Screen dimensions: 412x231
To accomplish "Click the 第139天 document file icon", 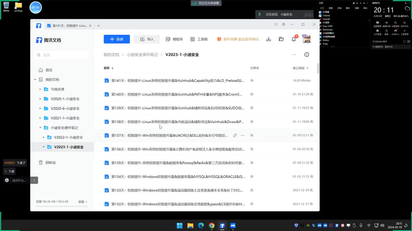I will coord(107,108).
